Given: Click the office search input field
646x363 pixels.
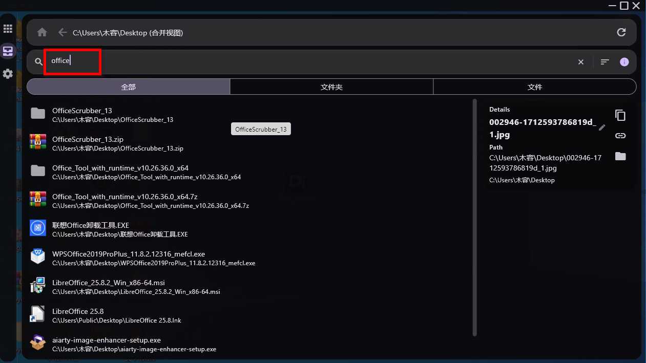Looking at the screenshot, I should point(307,61).
